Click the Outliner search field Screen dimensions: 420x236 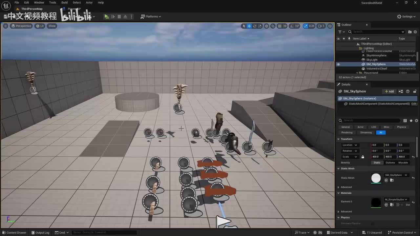(x=376, y=32)
